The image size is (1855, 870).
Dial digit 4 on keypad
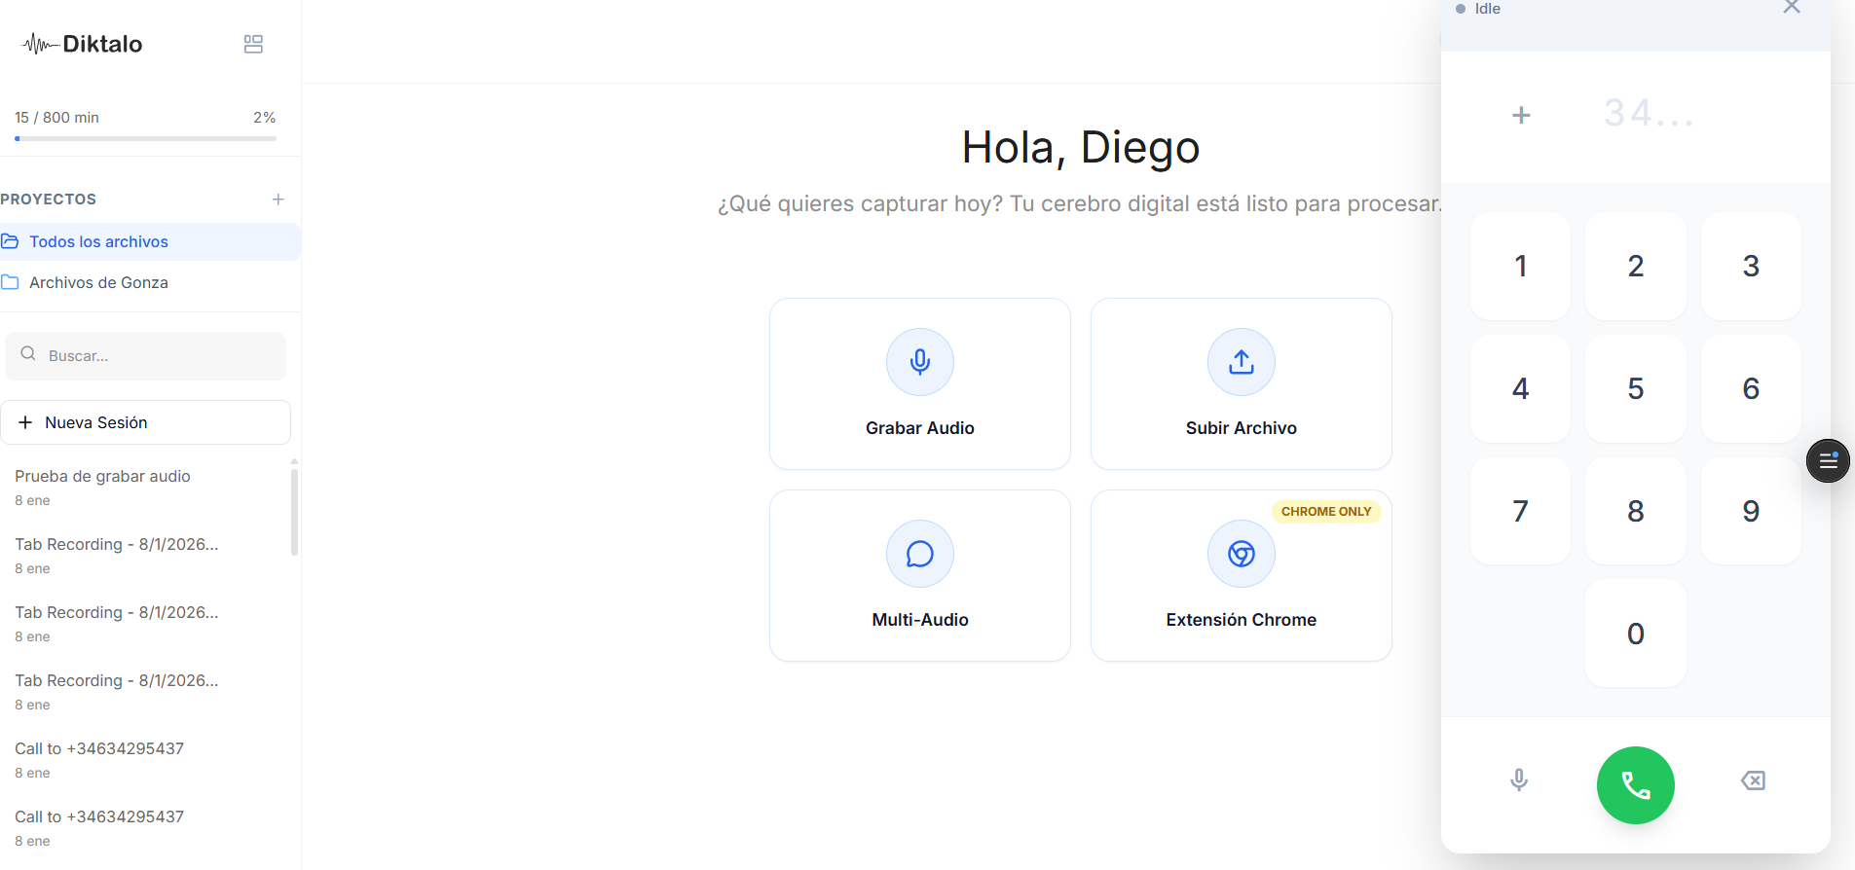click(1521, 388)
